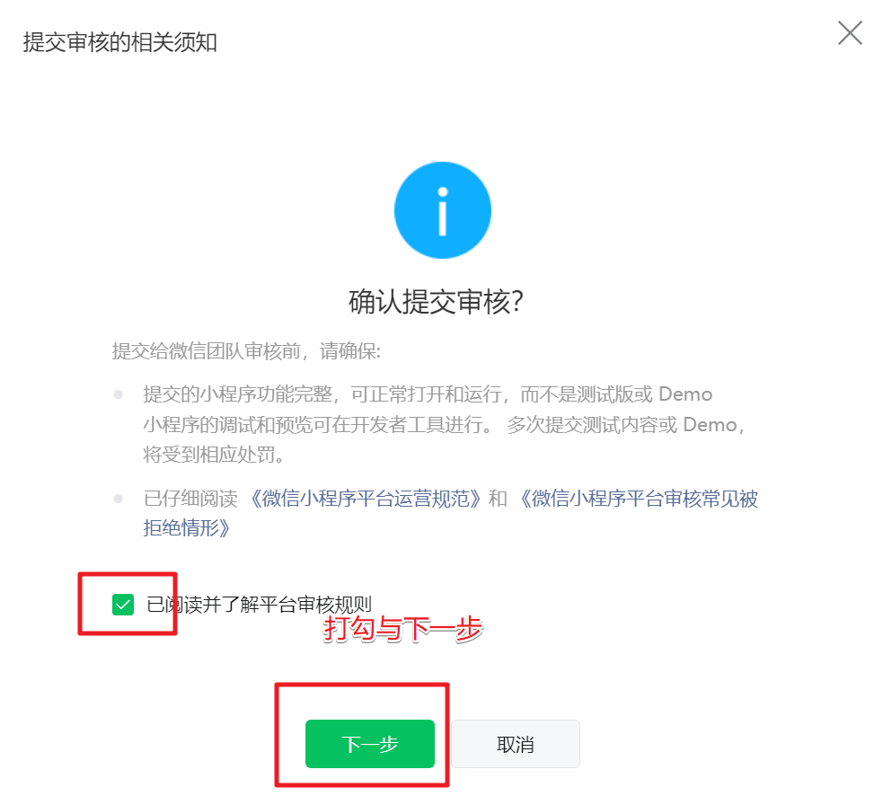Proceed with the green 下一步 button
Screen dimensions: 892x796
click(370, 744)
